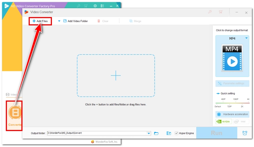254x147 pixels.
Task: Open the cart icon in HD Video Converter Factory Pro
Action: coord(86,6)
